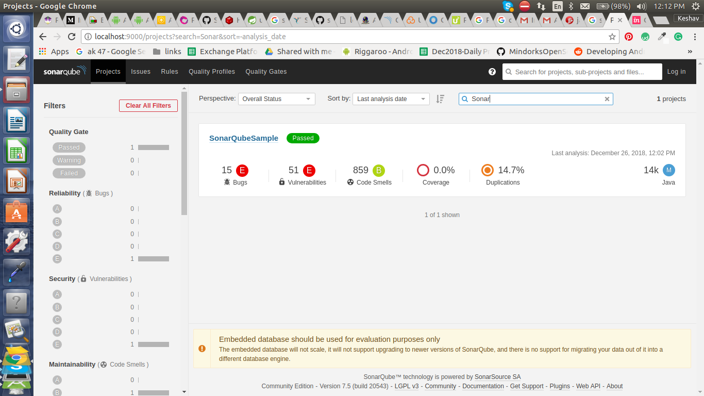
Task: Open Ubuntu Software Center launcher icon
Action: click(16, 211)
